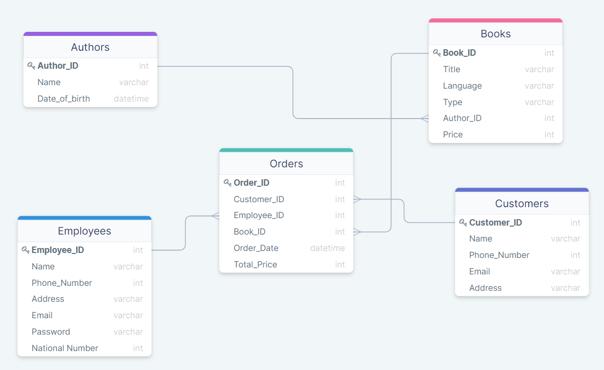Select the Order_Date field
604x370 pixels.
(286, 248)
